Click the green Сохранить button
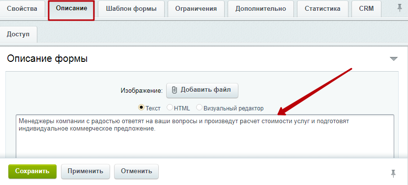Screen dimensions: 408x185 coord(32,171)
